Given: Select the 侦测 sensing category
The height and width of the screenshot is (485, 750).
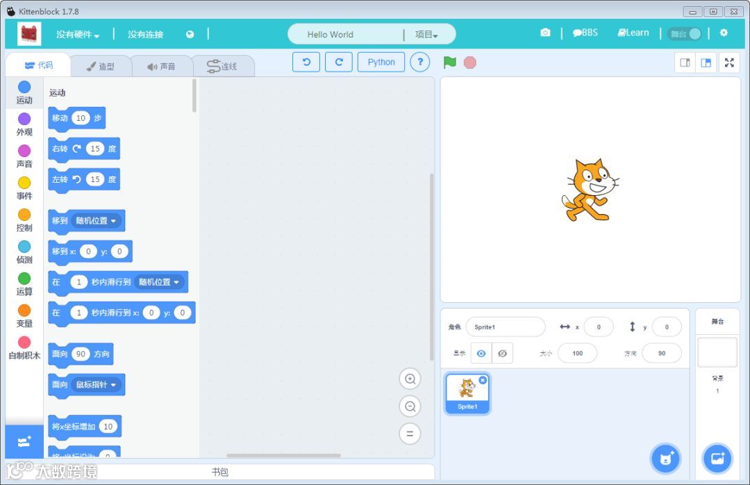Looking at the screenshot, I should [x=24, y=253].
